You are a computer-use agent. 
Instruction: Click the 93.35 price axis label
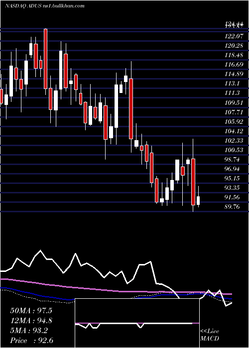click(x=233, y=188)
